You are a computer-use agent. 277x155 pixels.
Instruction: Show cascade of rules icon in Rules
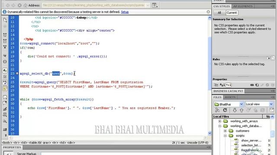273,58
